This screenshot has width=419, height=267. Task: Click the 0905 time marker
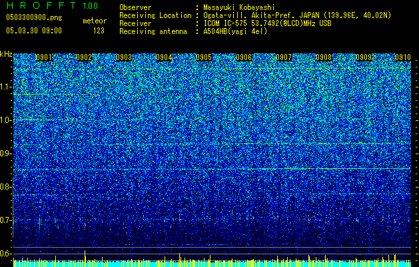click(x=204, y=57)
